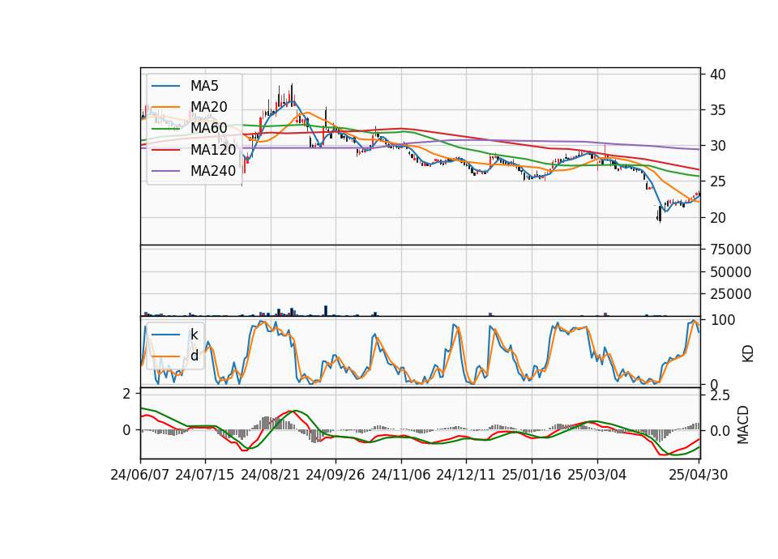Click the purple MA240 legend line sample
Screen dimensions: 778x559
point(165,171)
